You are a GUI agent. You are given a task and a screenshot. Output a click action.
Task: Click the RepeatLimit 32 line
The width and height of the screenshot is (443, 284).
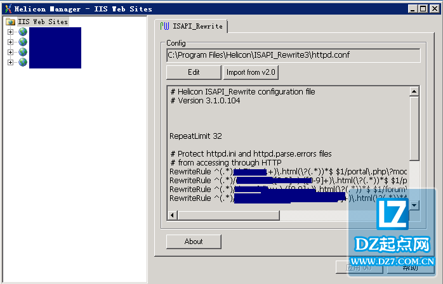pyautogui.click(x=195, y=136)
